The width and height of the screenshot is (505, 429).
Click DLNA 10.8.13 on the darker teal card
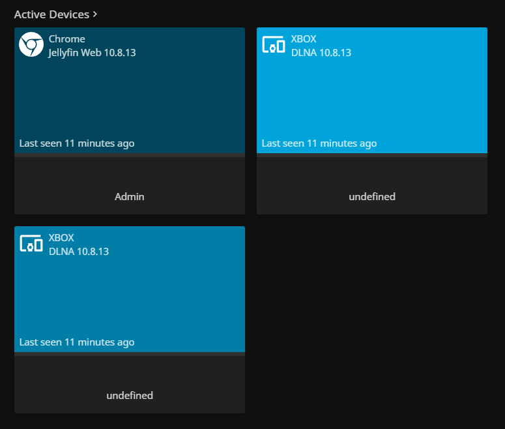(79, 251)
